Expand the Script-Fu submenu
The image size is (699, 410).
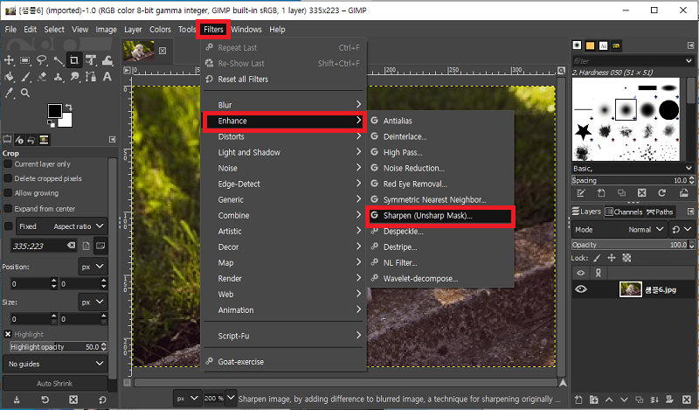coord(283,336)
